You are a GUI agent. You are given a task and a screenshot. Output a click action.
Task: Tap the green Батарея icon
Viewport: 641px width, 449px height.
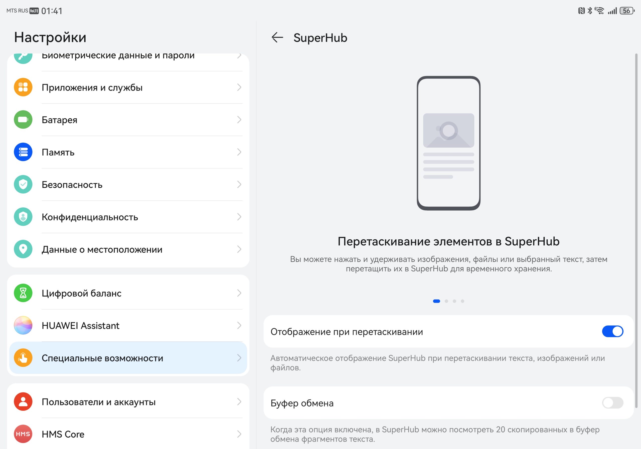point(23,119)
